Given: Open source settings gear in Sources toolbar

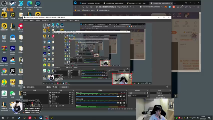Looking at the screenshot, I should (56, 106).
